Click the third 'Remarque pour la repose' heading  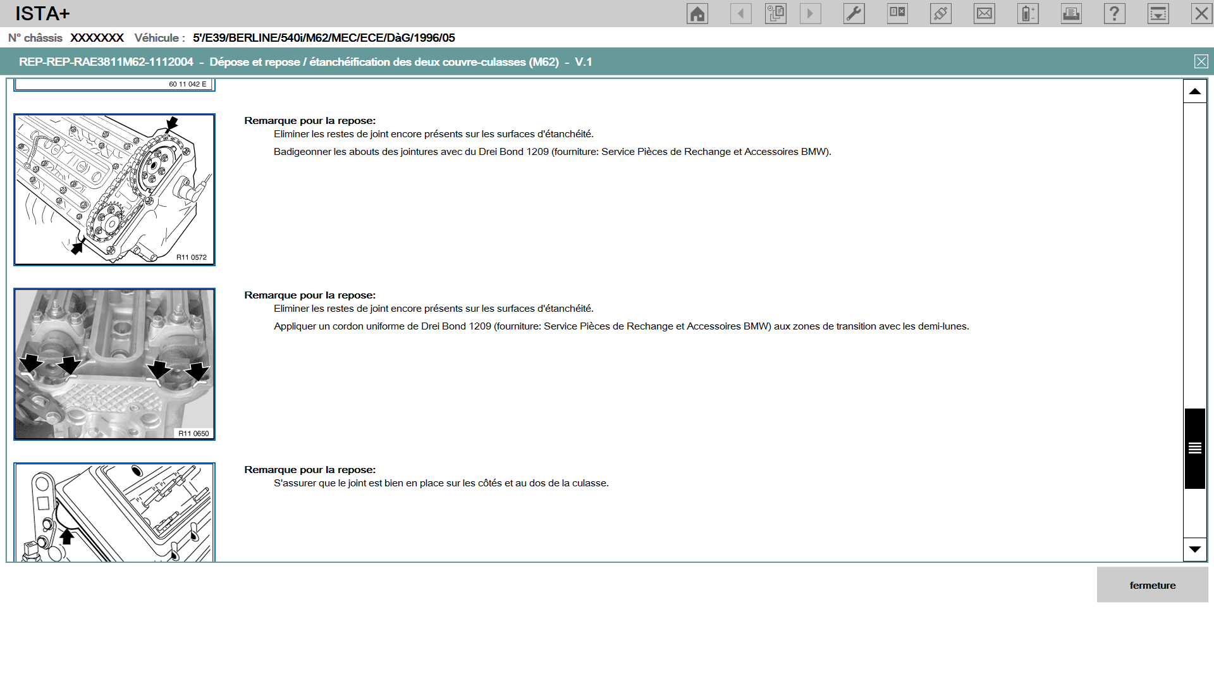[x=310, y=470]
